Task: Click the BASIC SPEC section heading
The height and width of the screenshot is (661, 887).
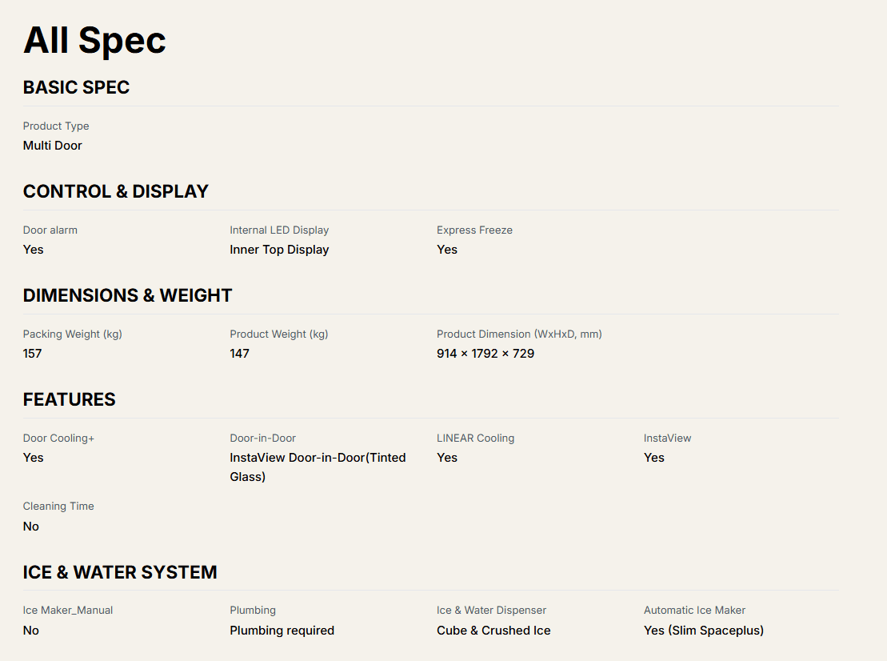Action: 76,87
